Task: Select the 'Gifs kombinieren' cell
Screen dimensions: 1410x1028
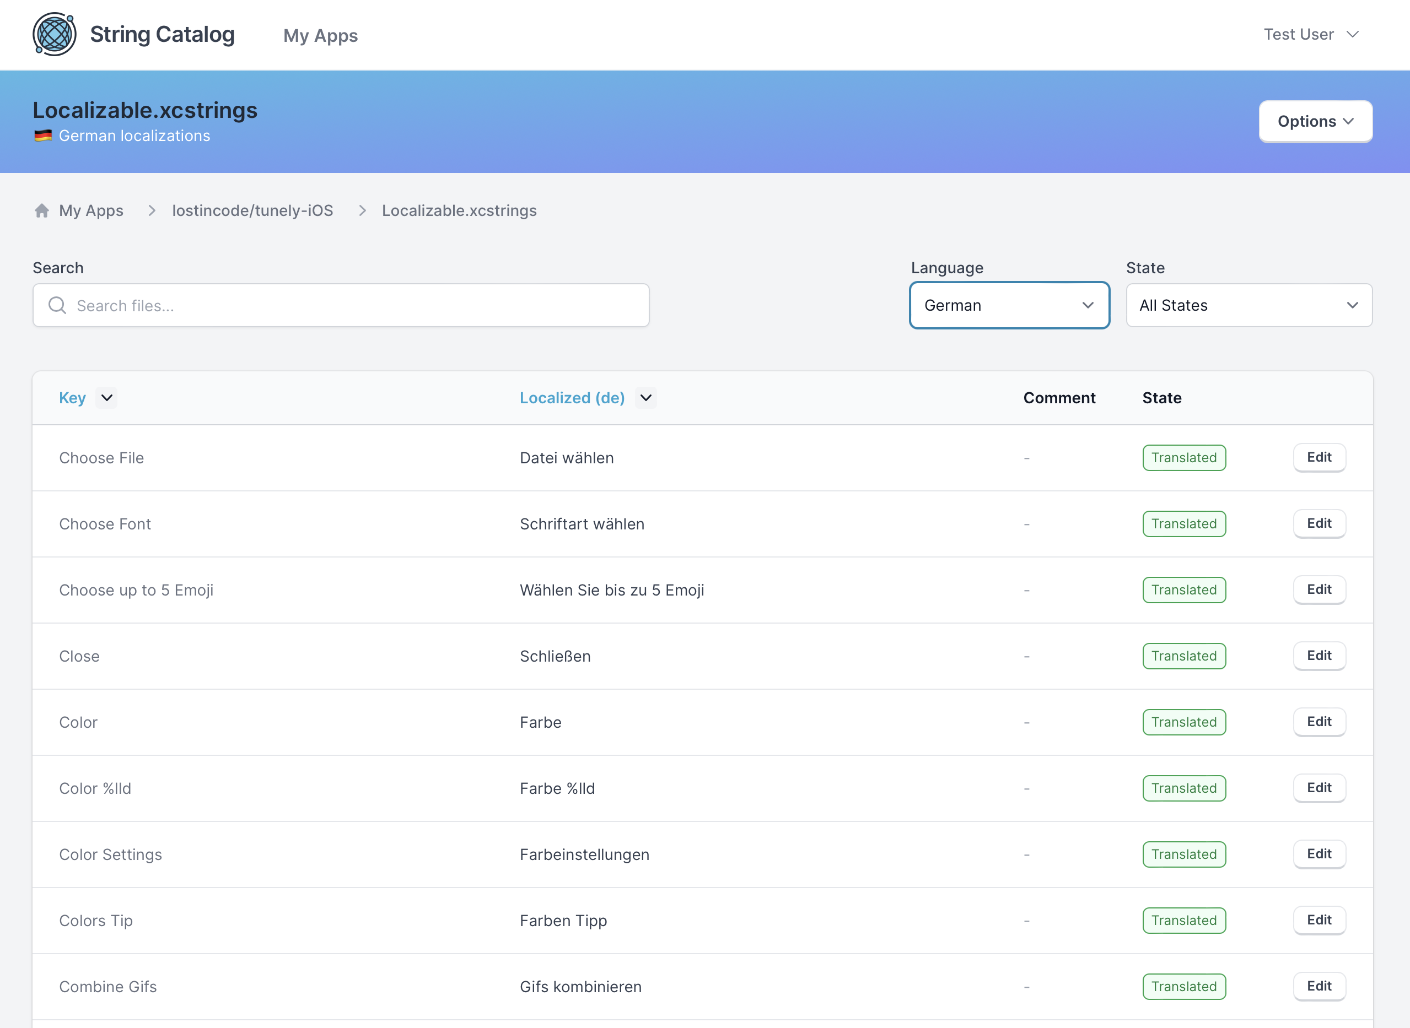Action: click(581, 986)
